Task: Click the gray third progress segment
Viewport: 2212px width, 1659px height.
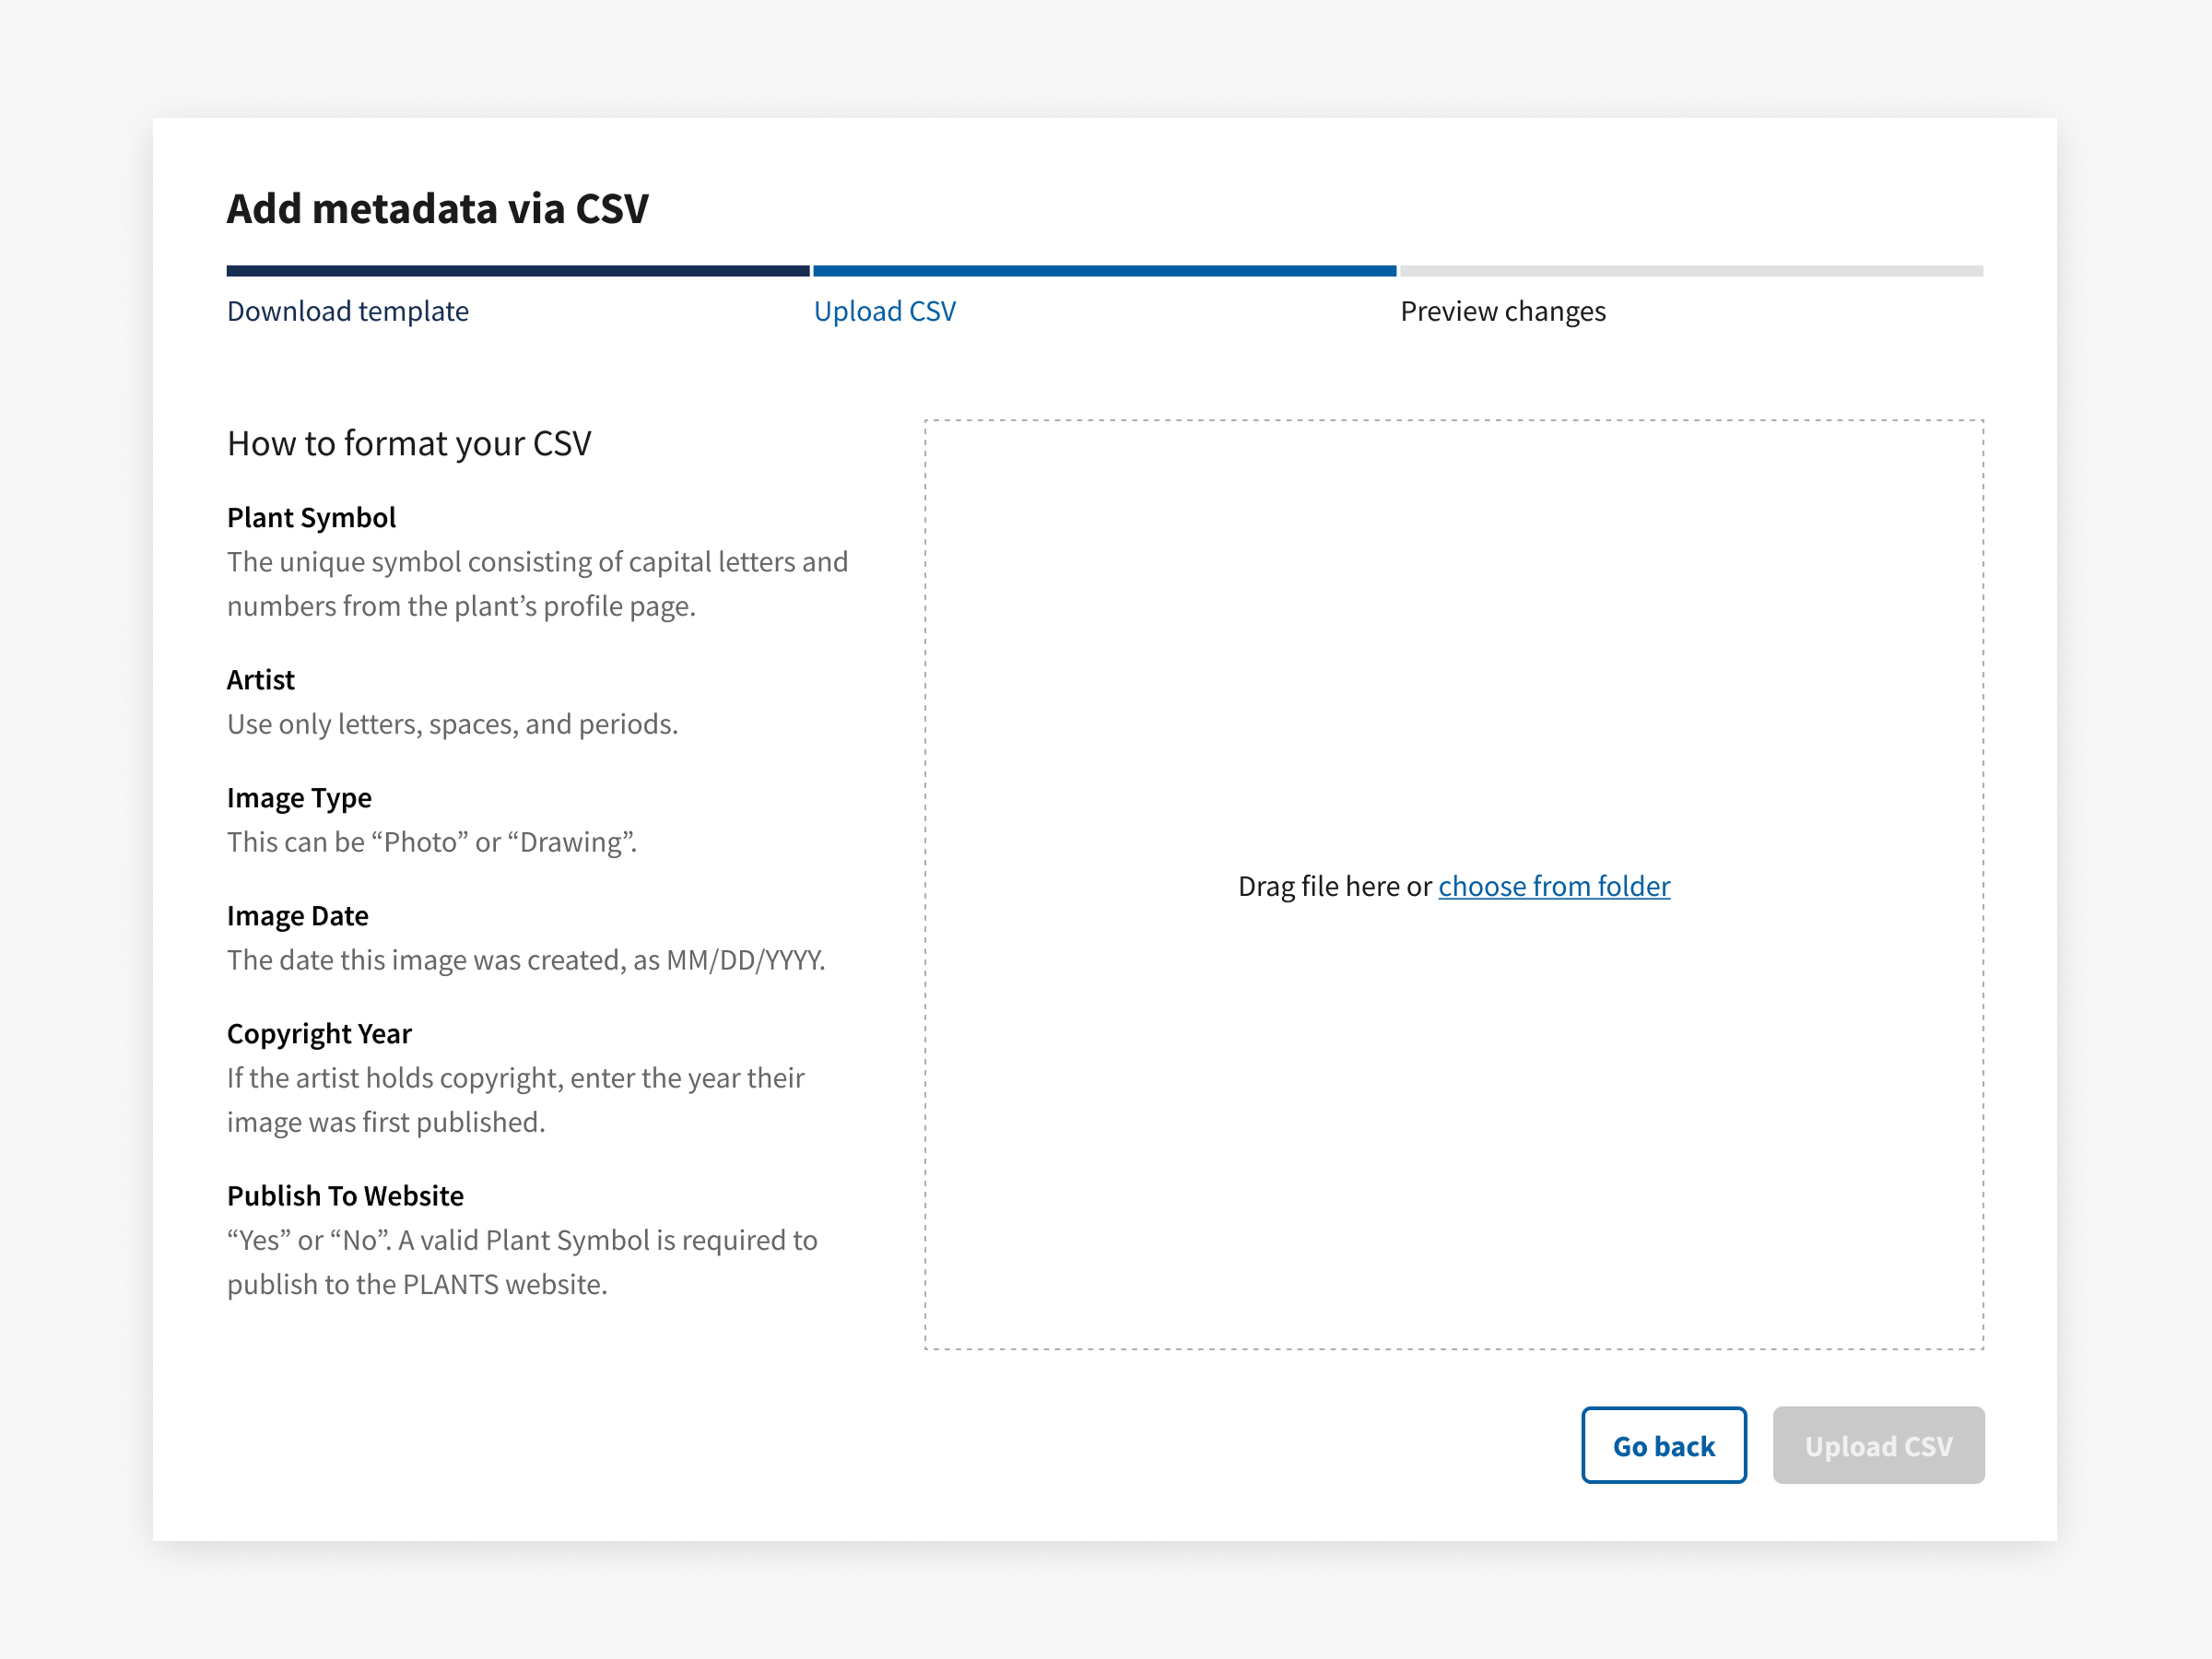Action: point(1690,271)
